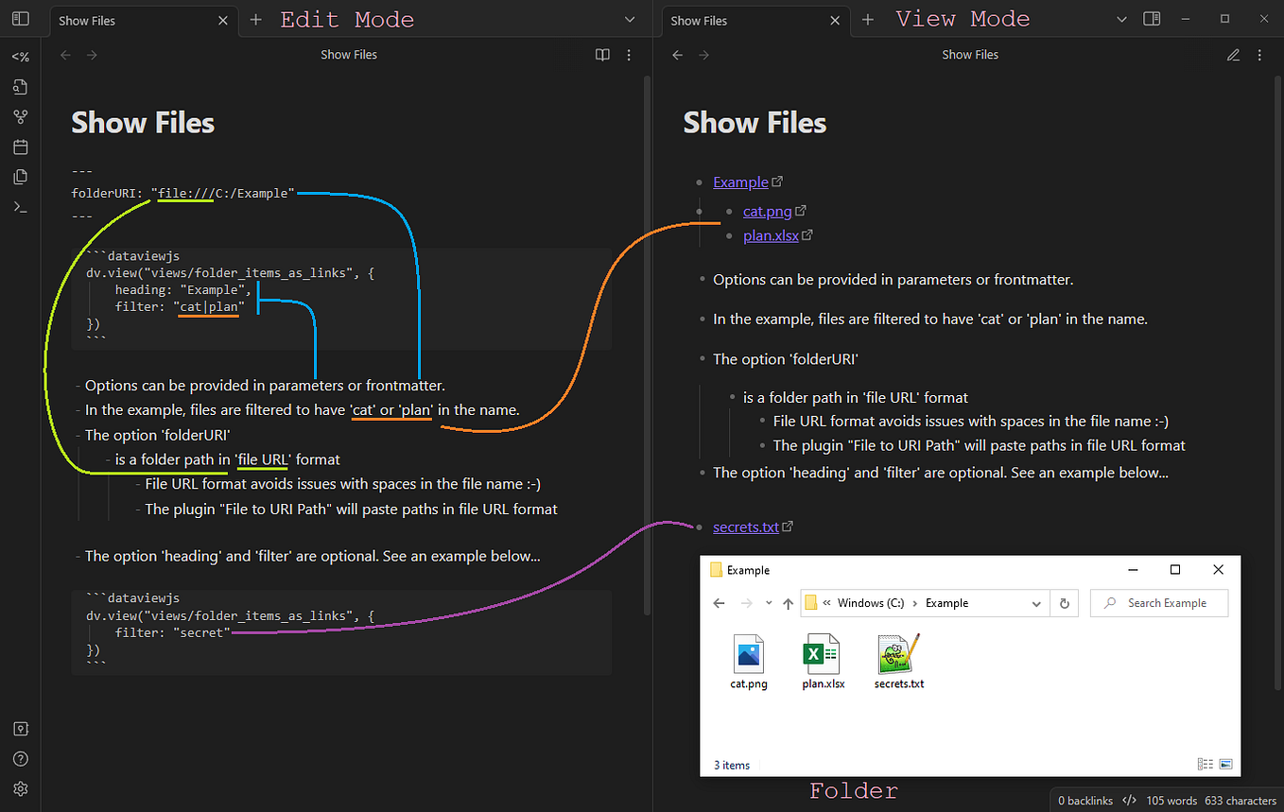Viewport: 1284px width, 812px height.
Task: Select cat.png file in Explorer
Action: pos(748,662)
